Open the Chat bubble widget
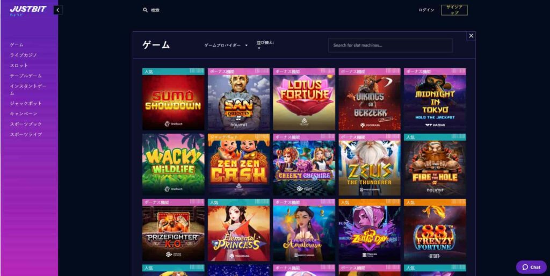 click(531, 267)
